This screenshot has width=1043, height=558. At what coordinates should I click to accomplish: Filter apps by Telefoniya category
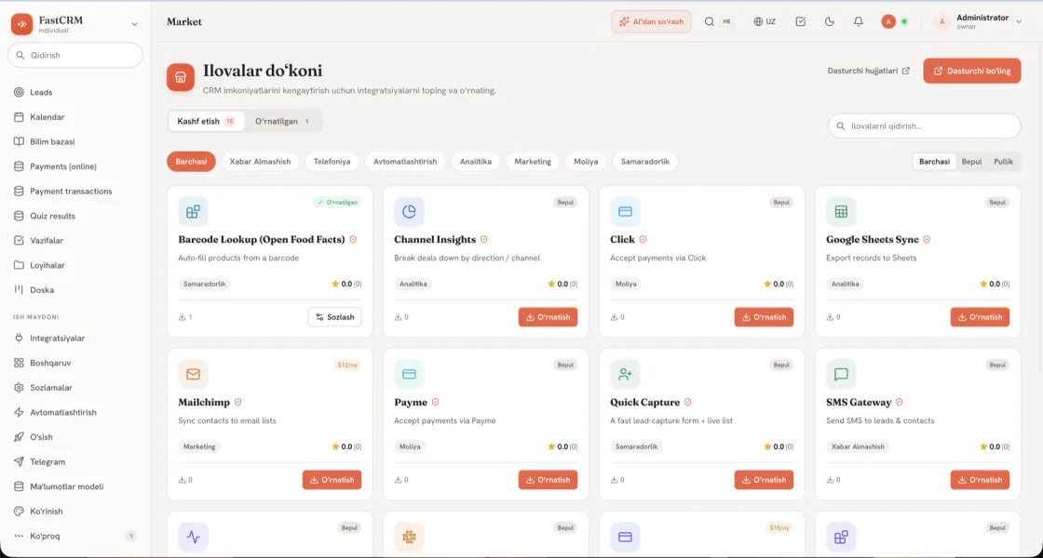click(332, 162)
